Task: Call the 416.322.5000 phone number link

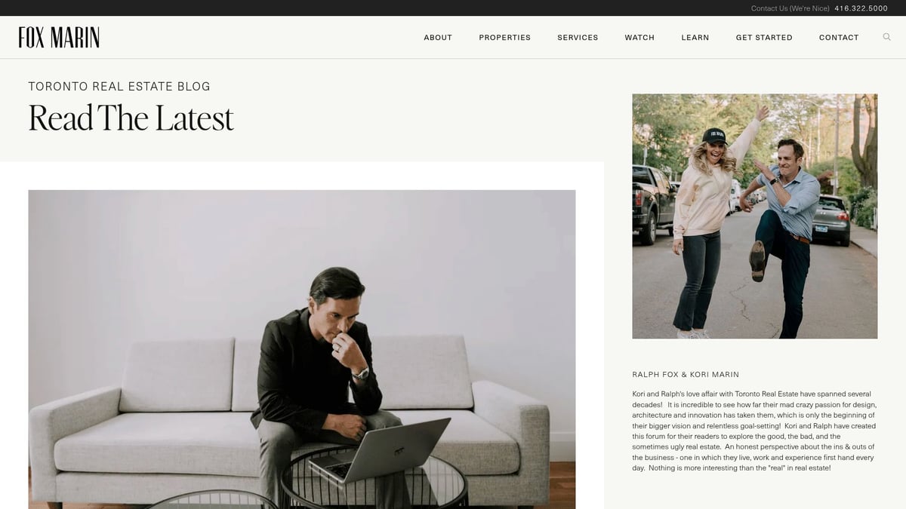Action: pos(861,8)
